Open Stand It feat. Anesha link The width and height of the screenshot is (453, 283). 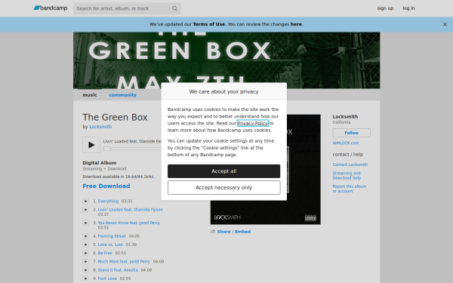pyautogui.click(x=118, y=270)
